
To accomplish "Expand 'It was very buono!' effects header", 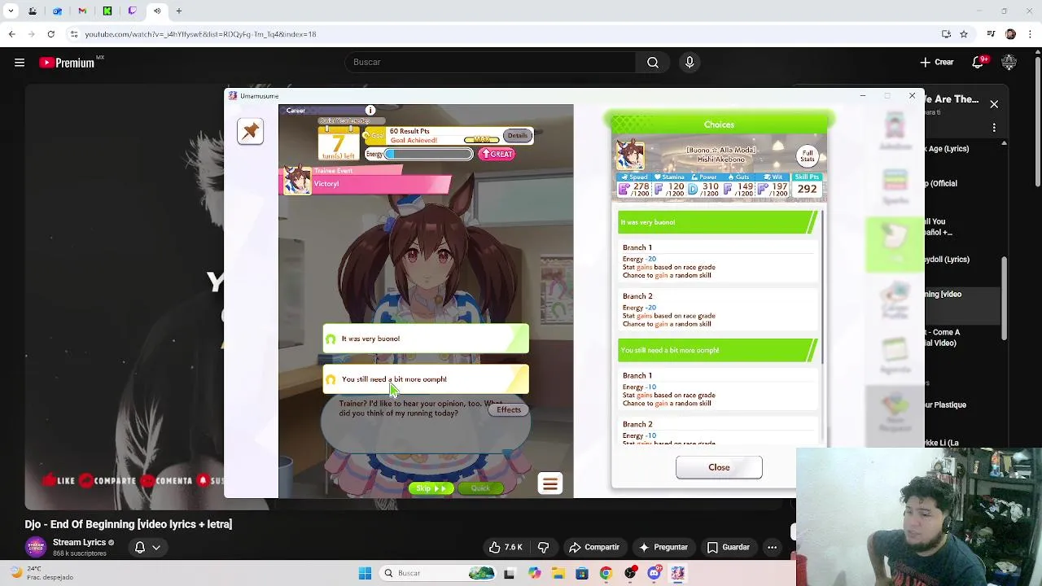I will coord(716,222).
